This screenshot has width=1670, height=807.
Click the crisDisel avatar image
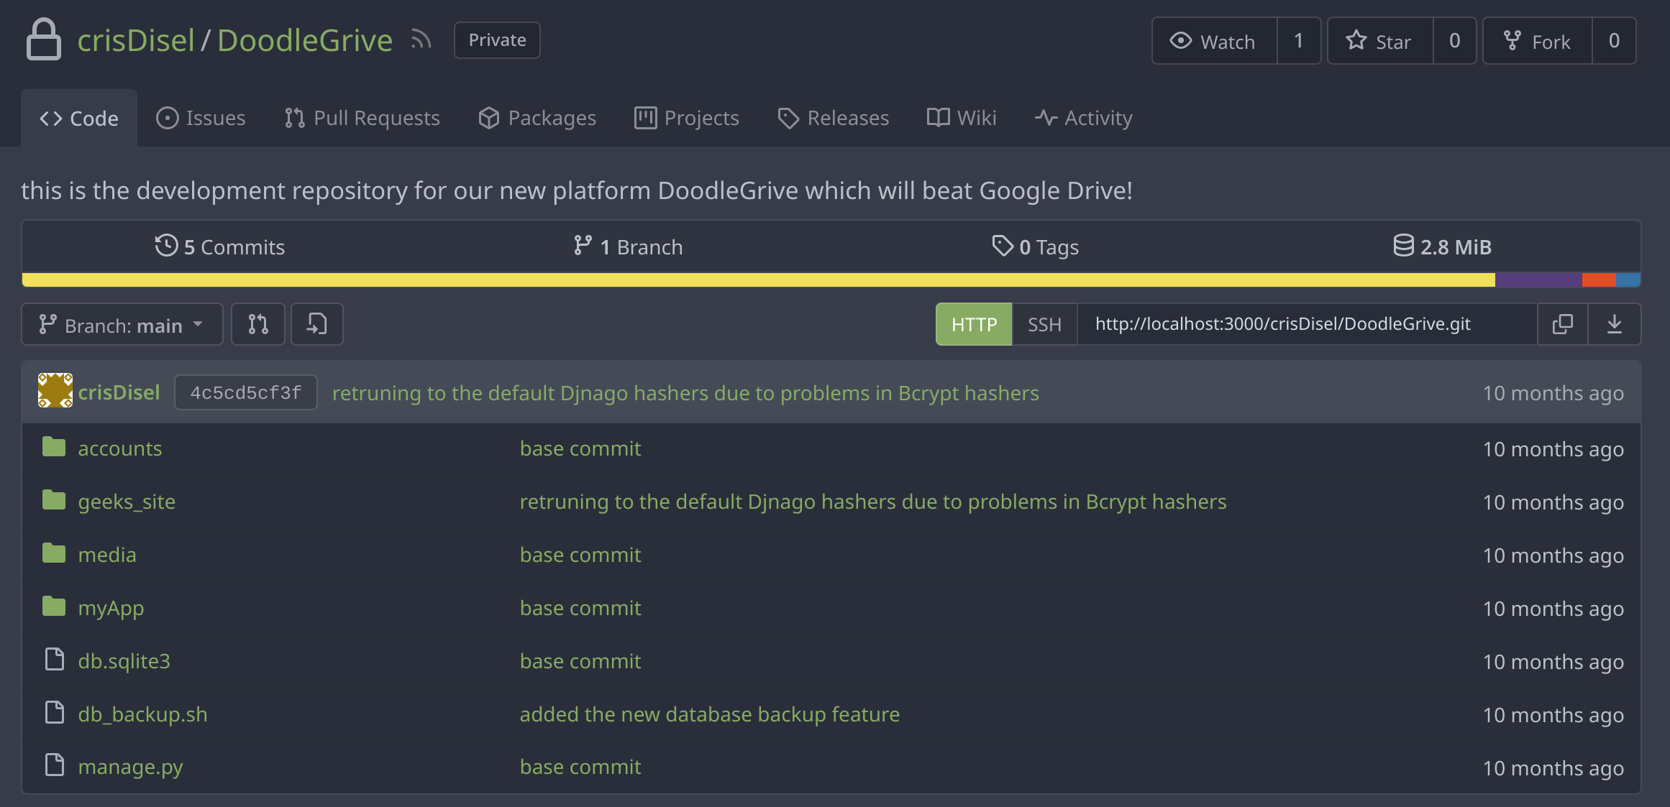(x=55, y=391)
